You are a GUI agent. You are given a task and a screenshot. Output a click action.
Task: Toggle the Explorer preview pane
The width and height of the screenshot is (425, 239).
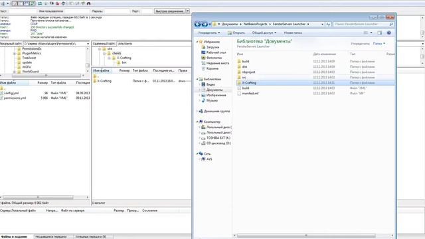(x=379, y=33)
